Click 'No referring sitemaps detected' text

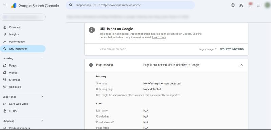point(162,83)
